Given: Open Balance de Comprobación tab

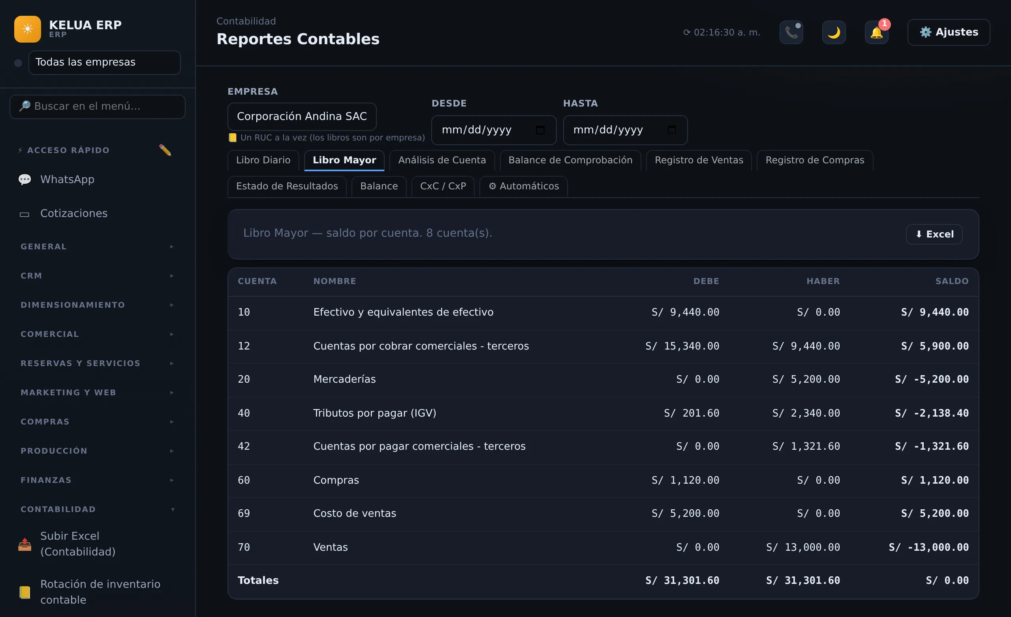Looking at the screenshot, I should point(570,160).
